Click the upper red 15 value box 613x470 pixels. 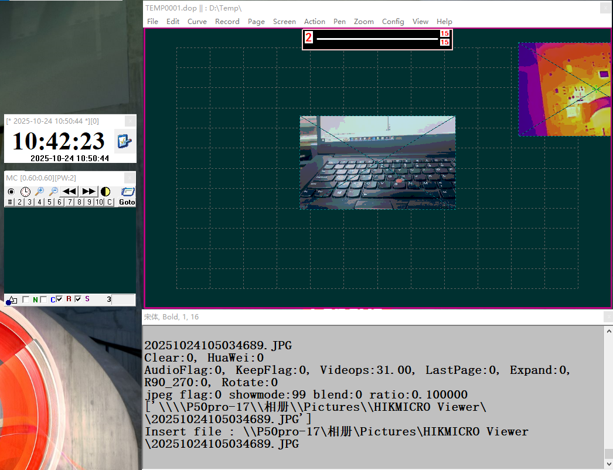coord(444,33)
